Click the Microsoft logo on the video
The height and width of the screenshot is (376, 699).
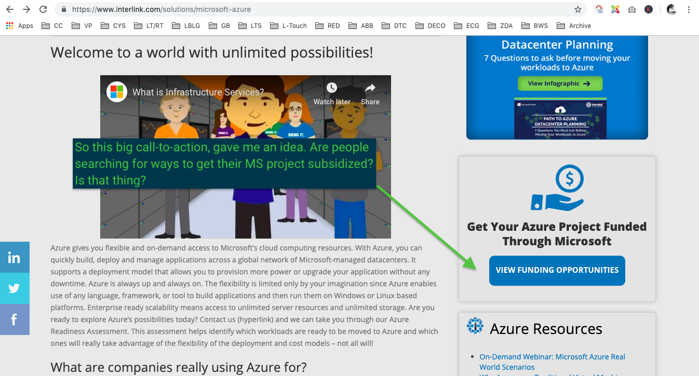117,92
